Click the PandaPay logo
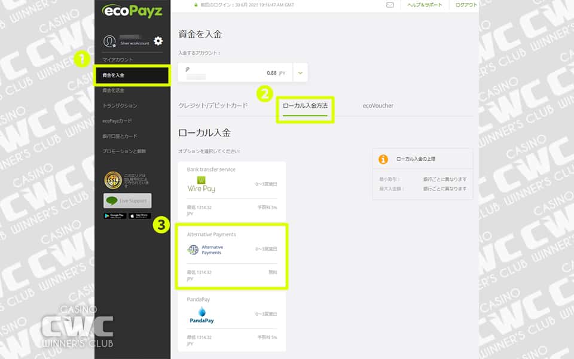The height and width of the screenshot is (359, 574). [201, 315]
